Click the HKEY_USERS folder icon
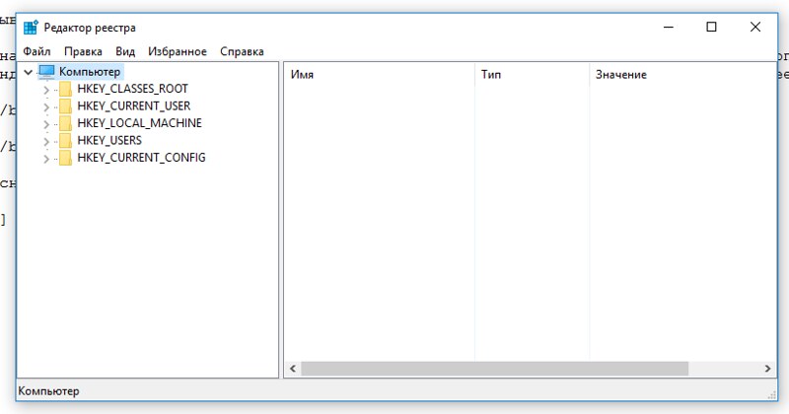 (x=65, y=141)
